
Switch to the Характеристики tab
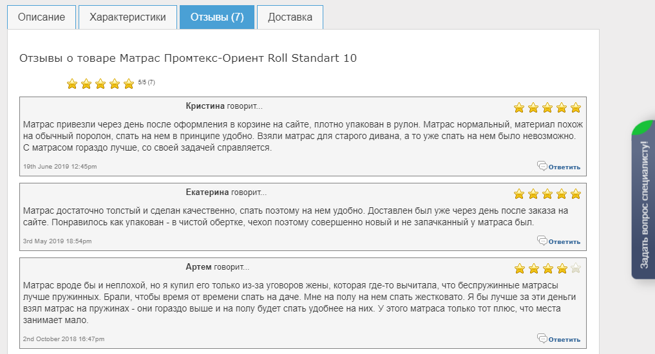pos(128,17)
